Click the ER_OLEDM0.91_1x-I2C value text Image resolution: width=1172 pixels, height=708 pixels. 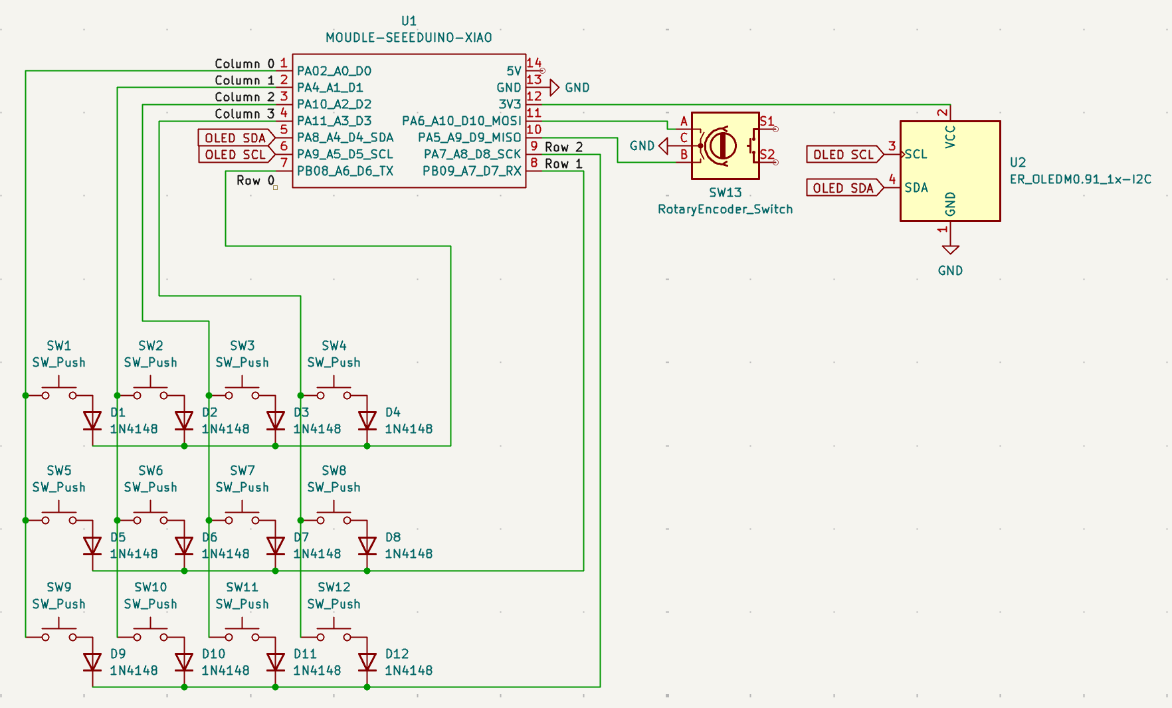pyautogui.click(x=1080, y=179)
